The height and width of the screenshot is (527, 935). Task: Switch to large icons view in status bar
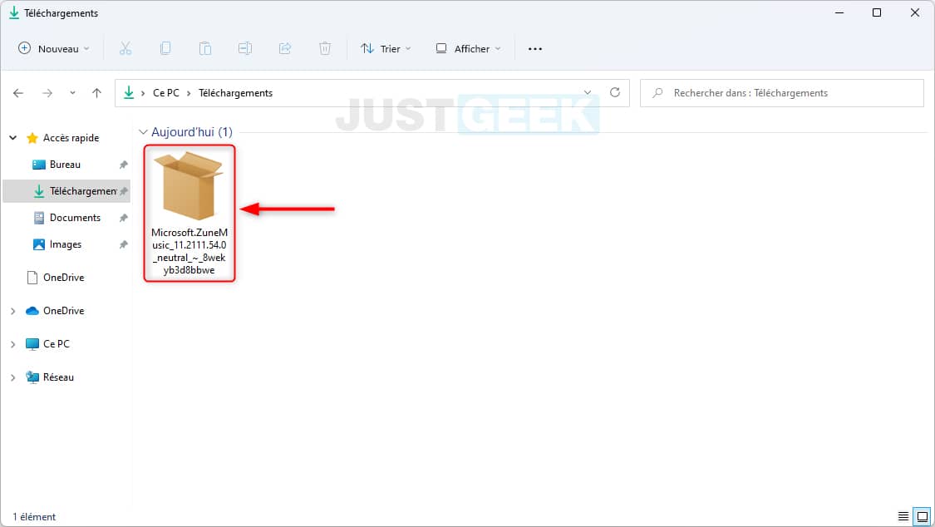pos(922,516)
